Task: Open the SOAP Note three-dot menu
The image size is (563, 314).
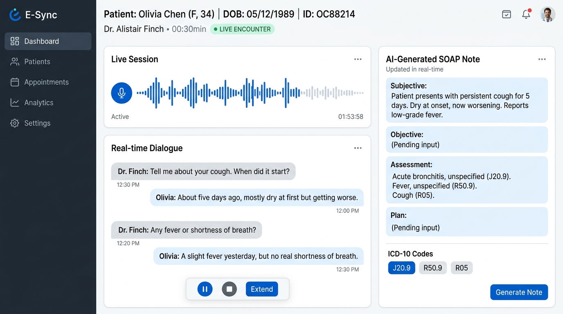Action: tap(542, 59)
